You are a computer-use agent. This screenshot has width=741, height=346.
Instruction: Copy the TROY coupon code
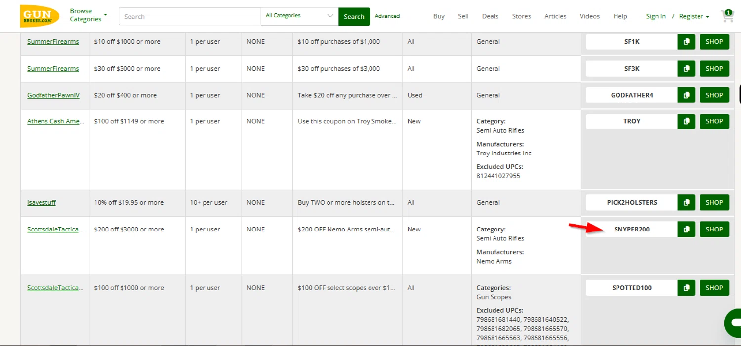pyautogui.click(x=686, y=121)
